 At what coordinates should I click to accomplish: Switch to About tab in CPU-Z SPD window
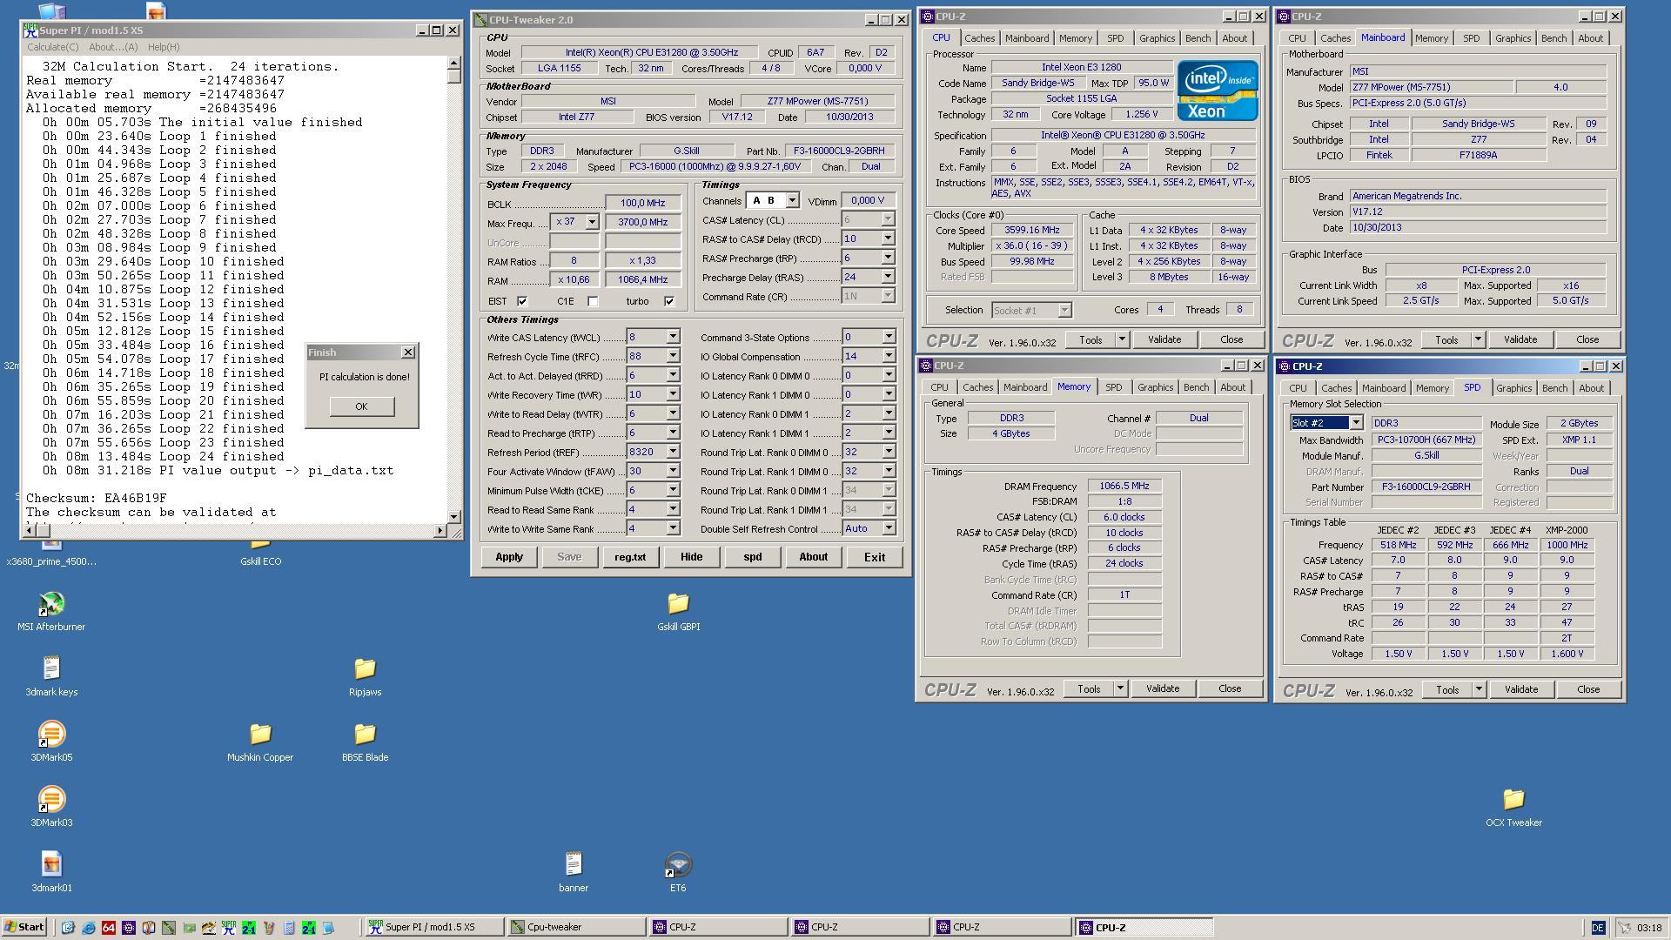(x=1591, y=388)
